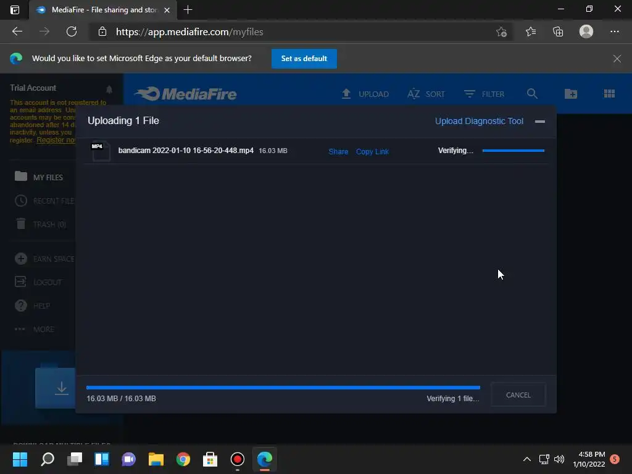The image size is (632, 474).
Task: Open the Favorites list icon
Action: pos(530,31)
